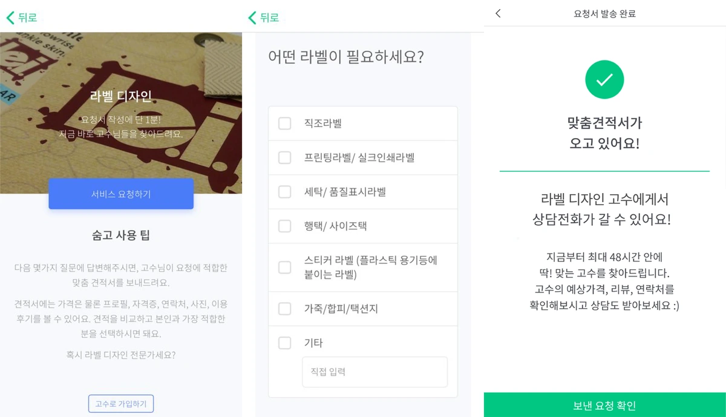Tap the back arrow beside 요청서 발송 완료

(x=498, y=13)
